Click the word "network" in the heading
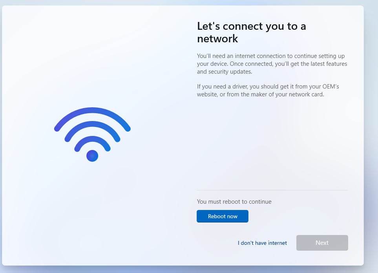Image resolution: width=378 pixels, height=273 pixels. [x=217, y=39]
